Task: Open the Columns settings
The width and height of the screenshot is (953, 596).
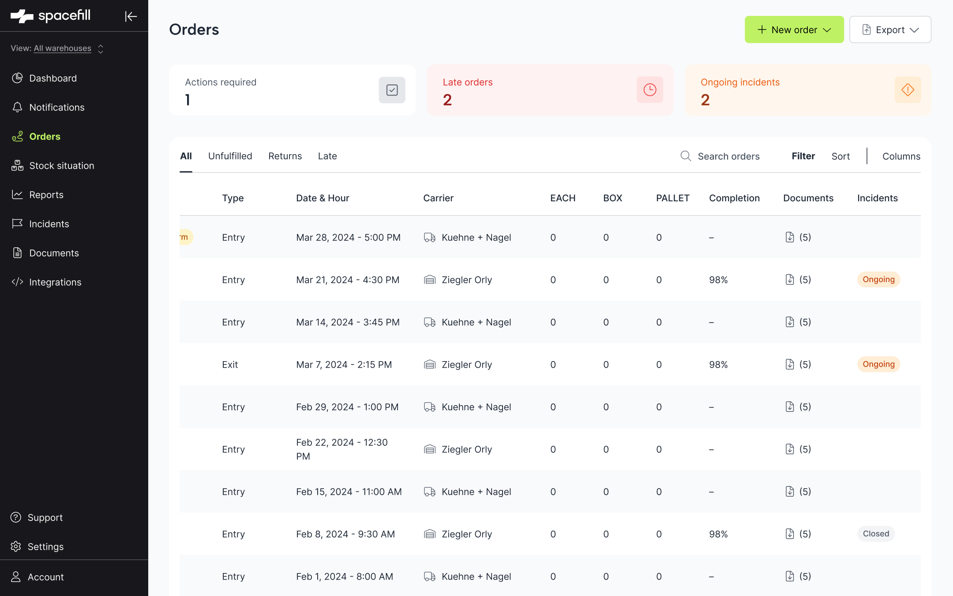Action: click(x=901, y=156)
